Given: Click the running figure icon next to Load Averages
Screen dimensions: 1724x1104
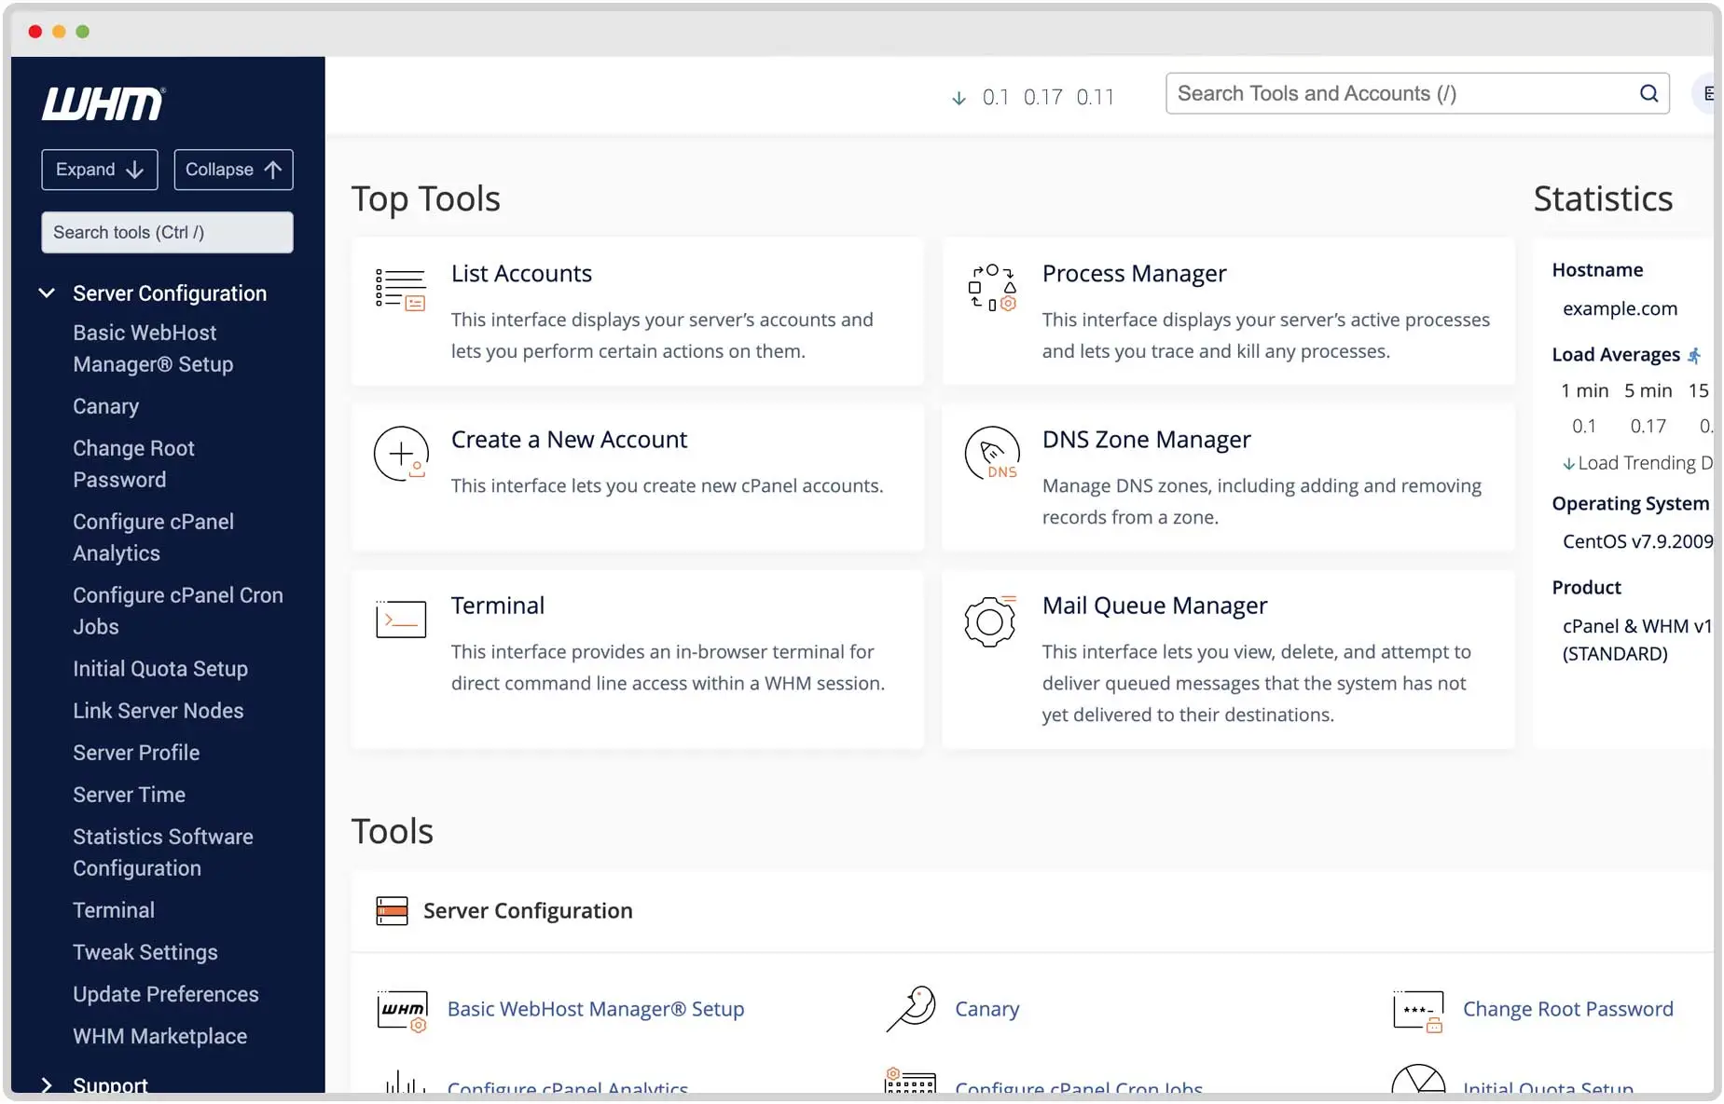Looking at the screenshot, I should 1696,355.
